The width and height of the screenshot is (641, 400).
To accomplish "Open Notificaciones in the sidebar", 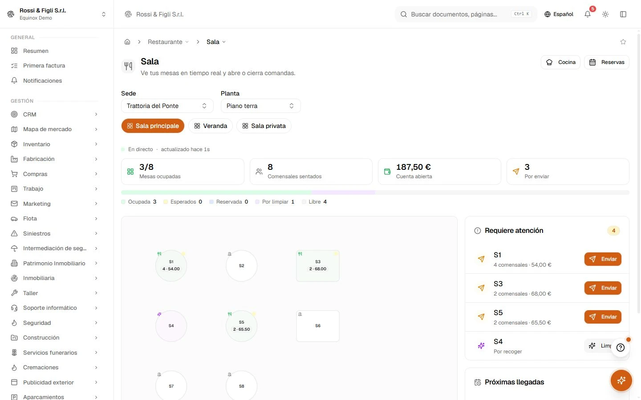I will 54,80.
